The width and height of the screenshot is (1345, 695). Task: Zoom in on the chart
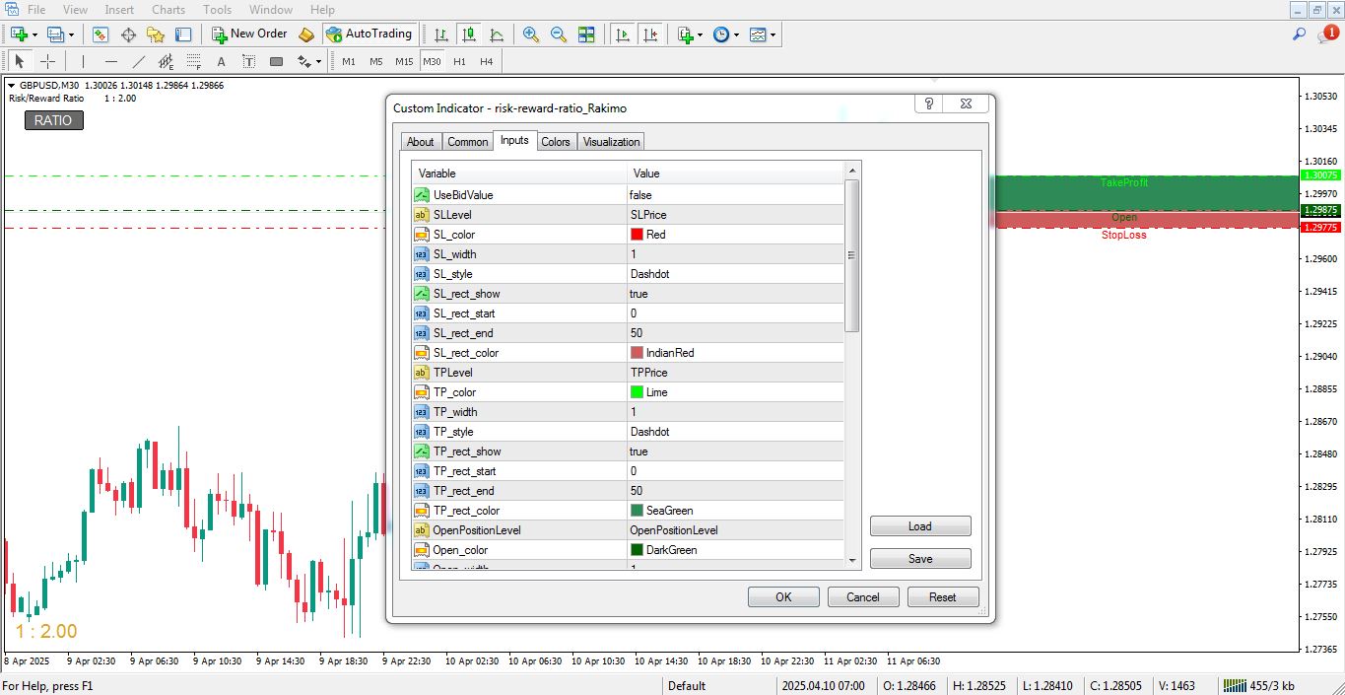click(x=530, y=34)
